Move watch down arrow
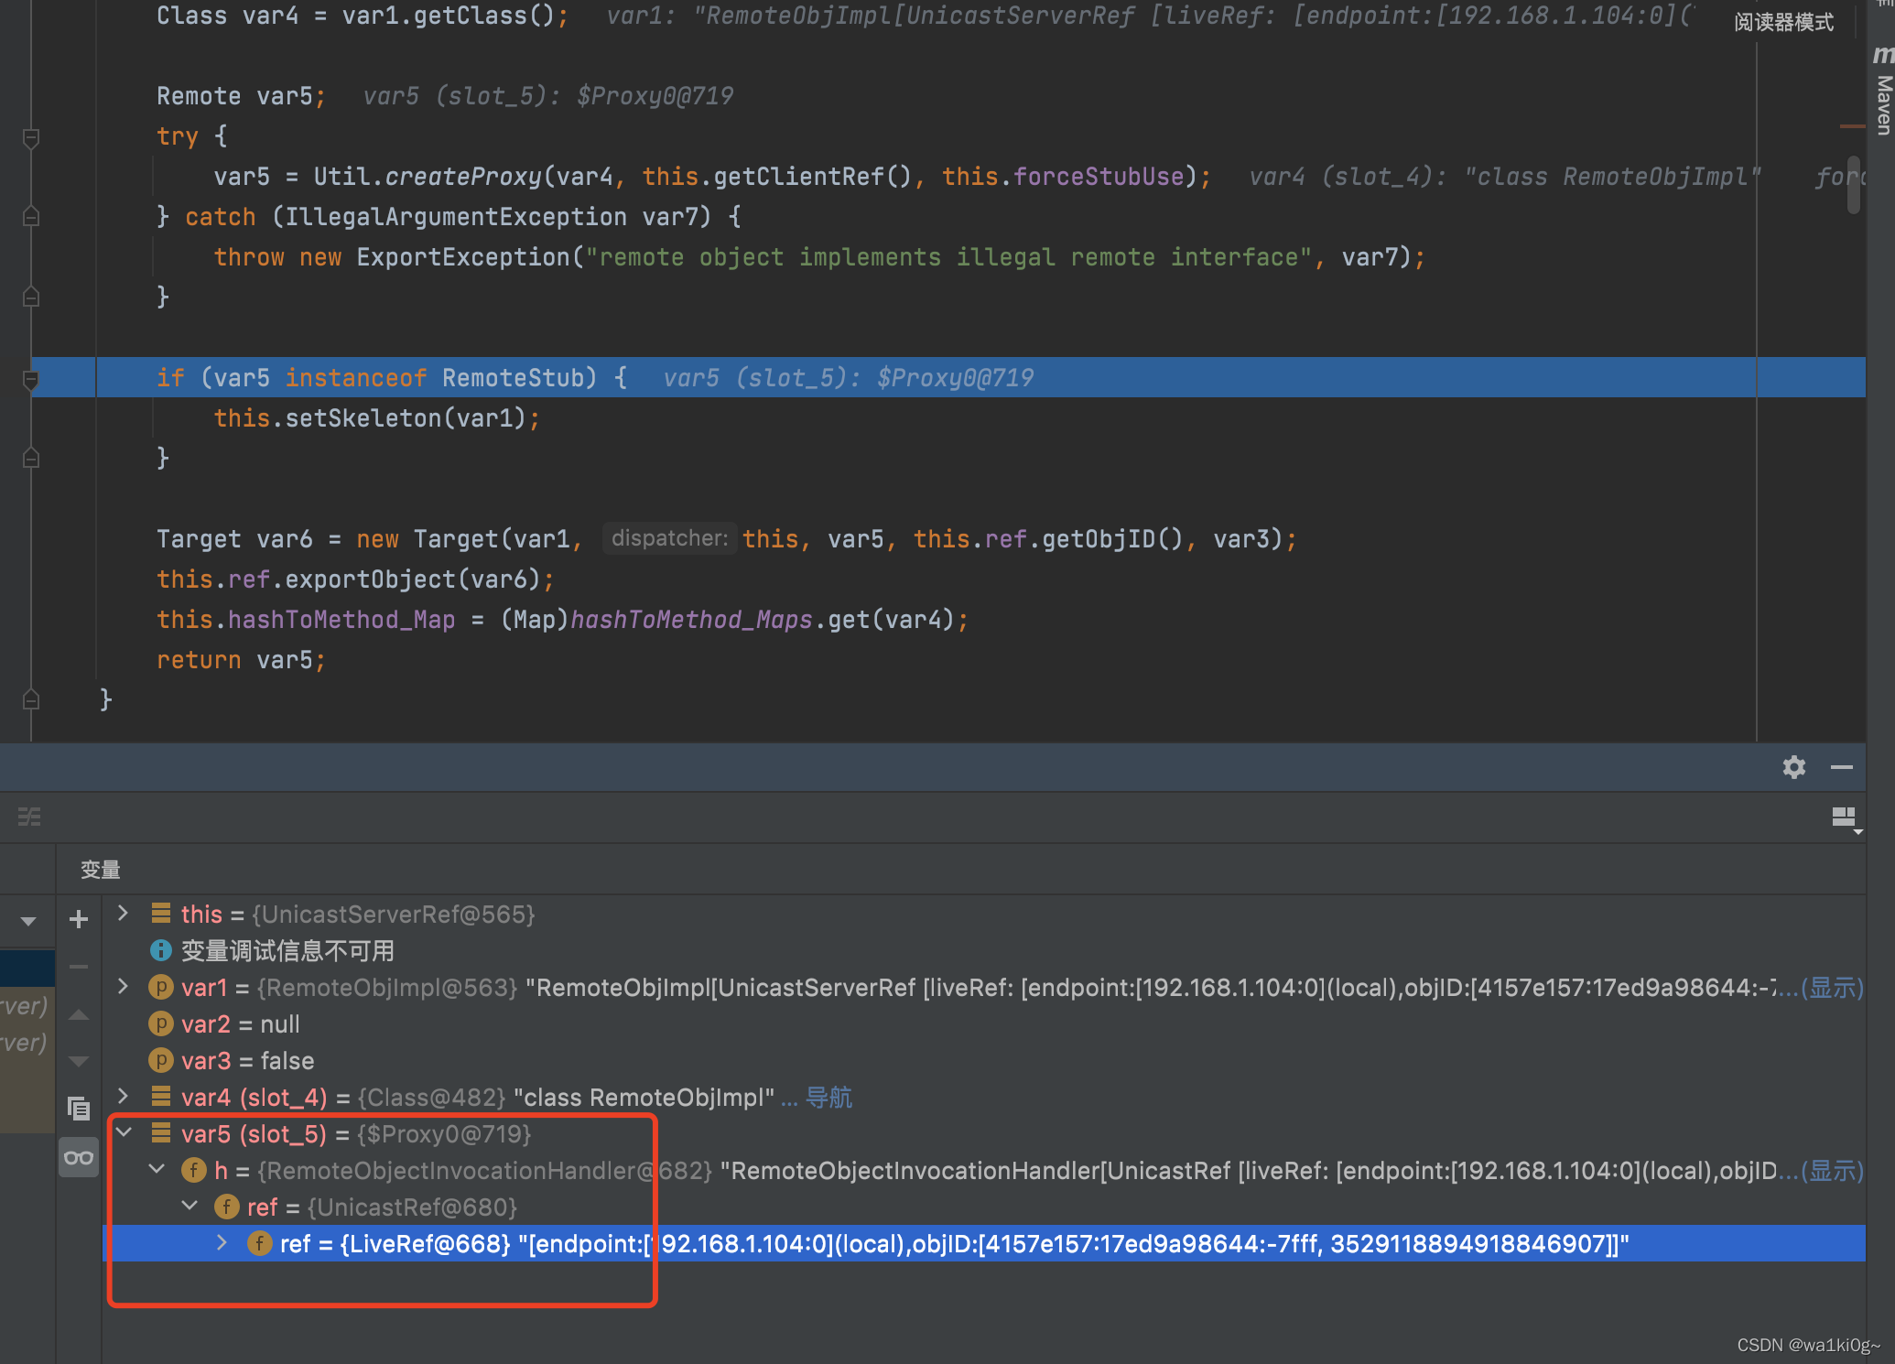Screen dimensions: 1895x1364 [79, 1061]
